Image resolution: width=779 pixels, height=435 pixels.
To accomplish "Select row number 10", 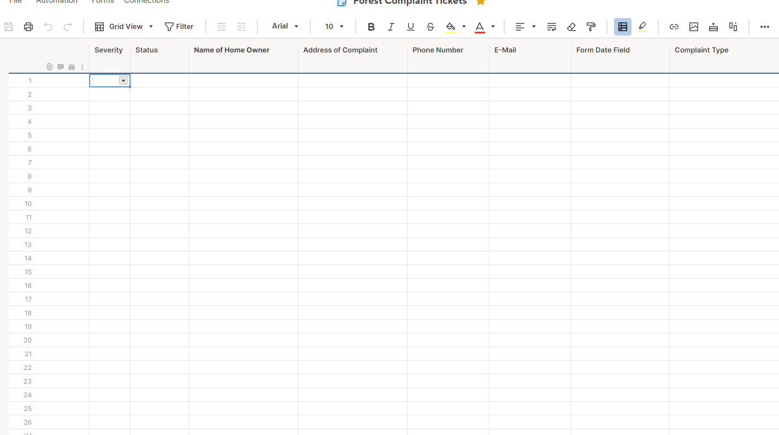I will (28, 203).
